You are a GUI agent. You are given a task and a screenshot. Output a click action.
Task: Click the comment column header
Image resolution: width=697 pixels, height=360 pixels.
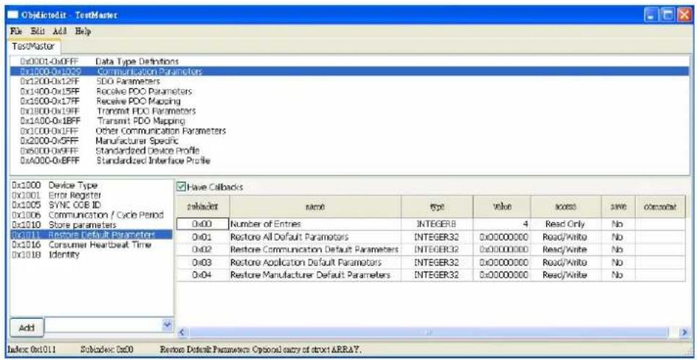660,207
